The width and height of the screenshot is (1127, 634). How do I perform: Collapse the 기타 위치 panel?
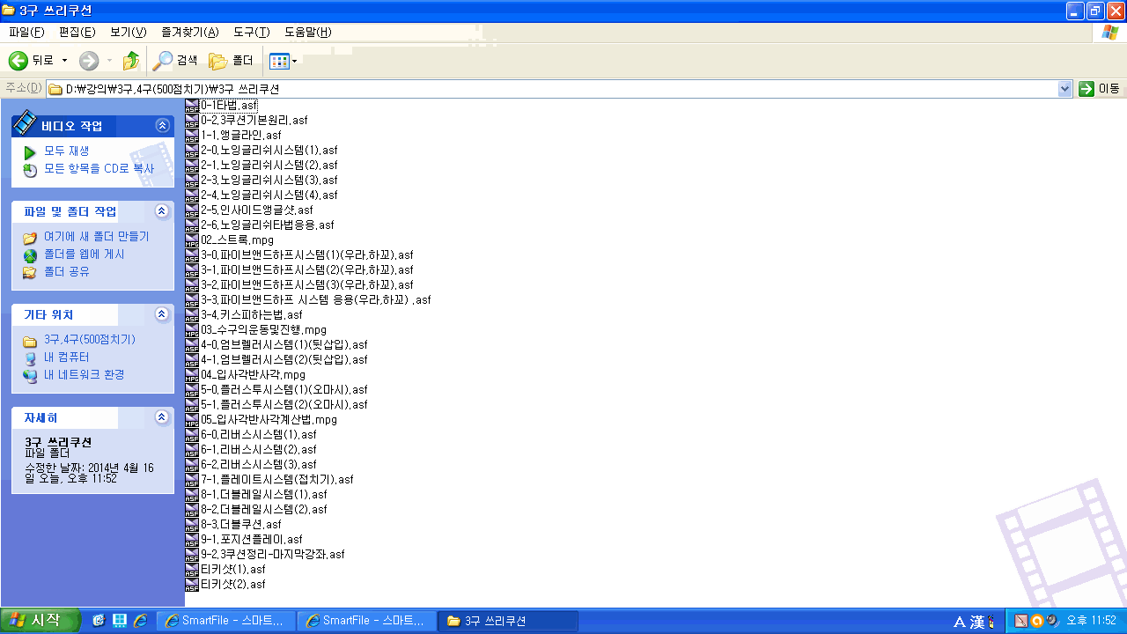tap(161, 314)
